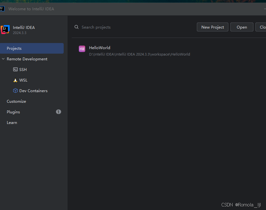Click the IntelliJ IDEA logo in sidebar
The image size is (266, 210).
click(x=5, y=30)
